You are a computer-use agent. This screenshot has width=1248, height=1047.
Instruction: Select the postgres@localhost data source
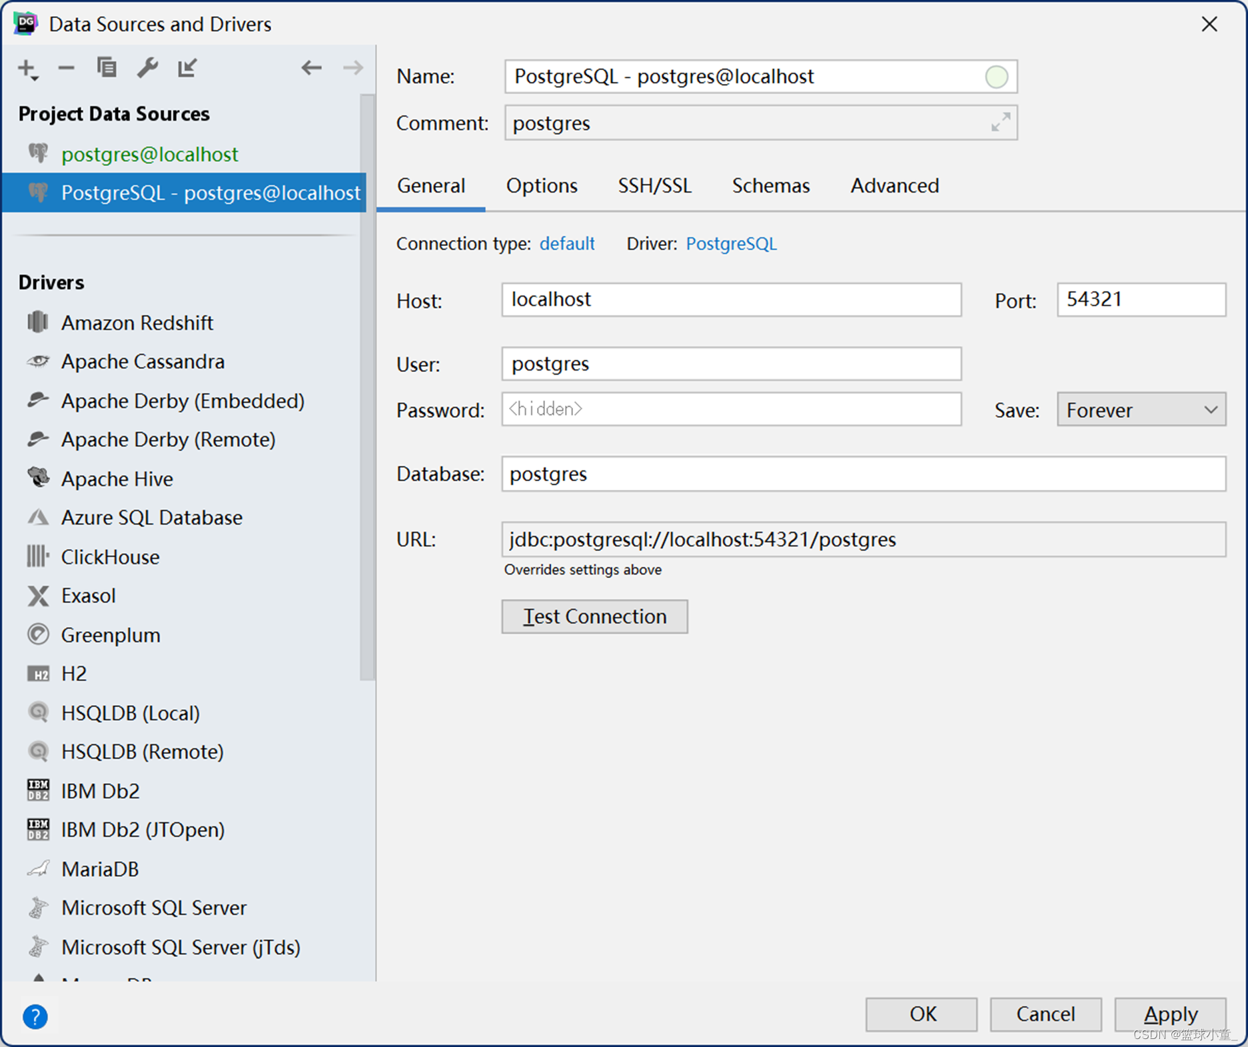tap(183, 154)
